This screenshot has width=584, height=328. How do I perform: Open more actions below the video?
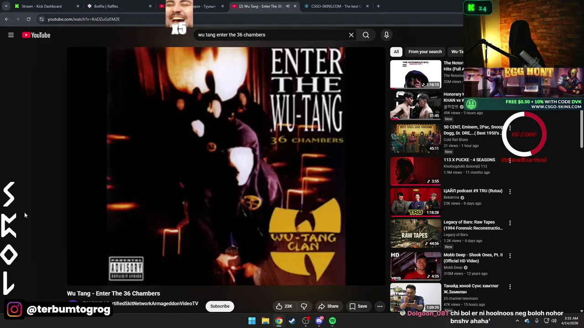tap(380, 306)
